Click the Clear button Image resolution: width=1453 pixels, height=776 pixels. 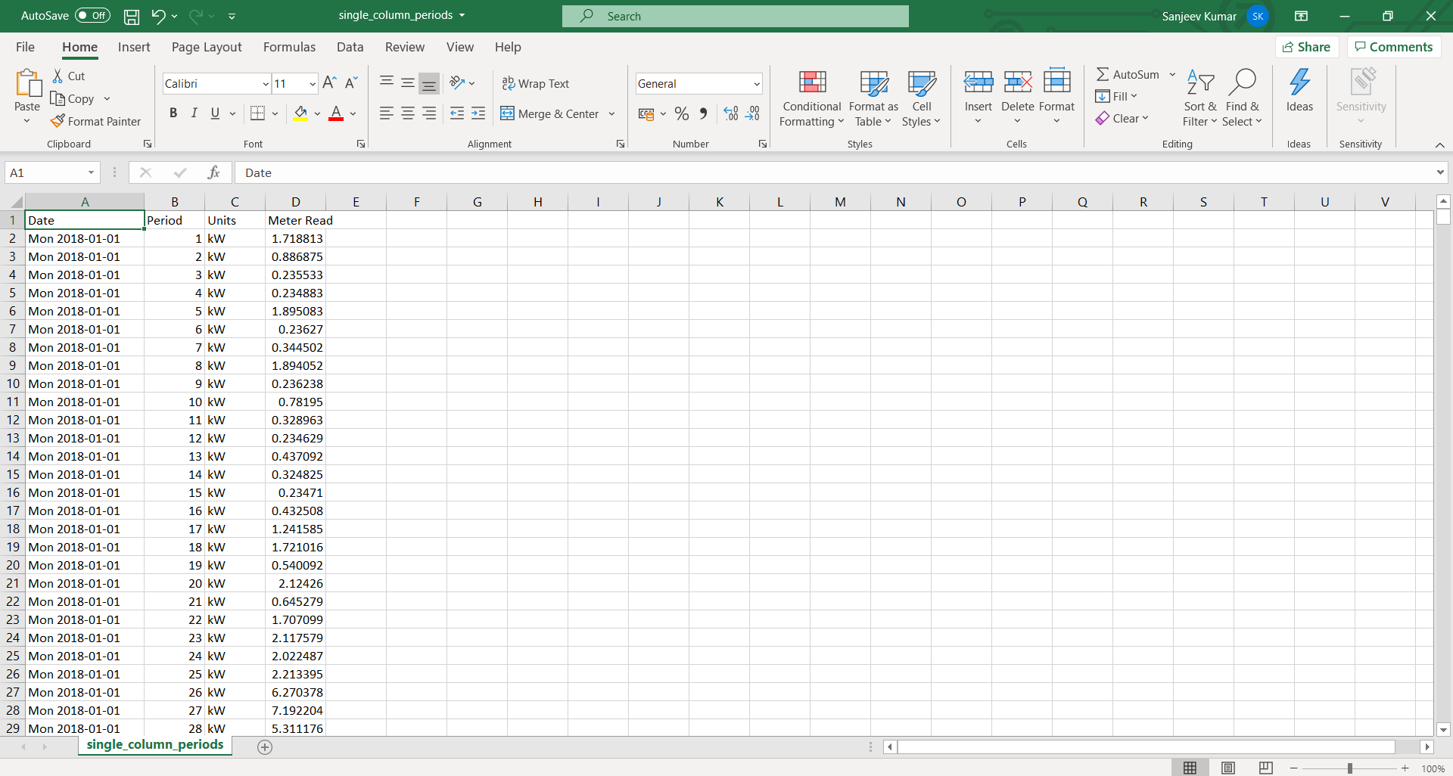1122,118
